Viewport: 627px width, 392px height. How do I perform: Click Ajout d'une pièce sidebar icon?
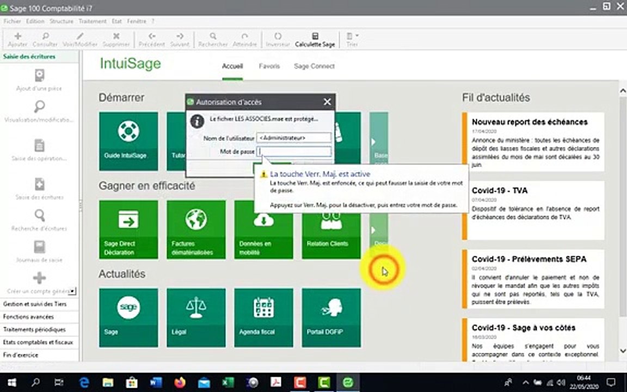pos(39,75)
